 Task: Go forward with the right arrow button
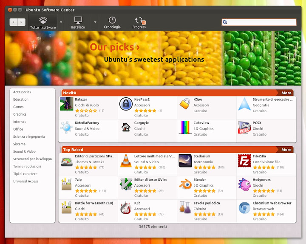tap(22, 22)
